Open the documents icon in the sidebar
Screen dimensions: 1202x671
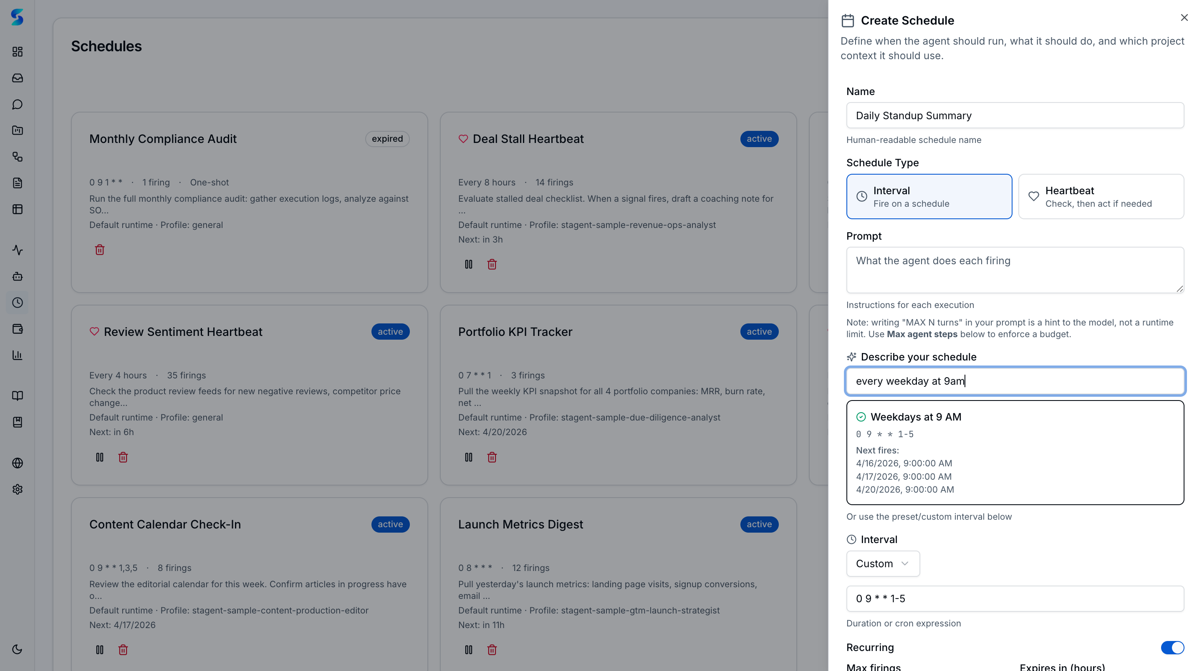click(17, 183)
